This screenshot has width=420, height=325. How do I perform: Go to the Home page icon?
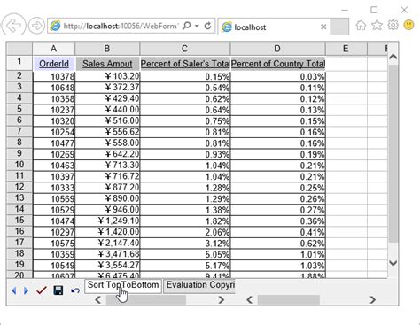pos(361,26)
